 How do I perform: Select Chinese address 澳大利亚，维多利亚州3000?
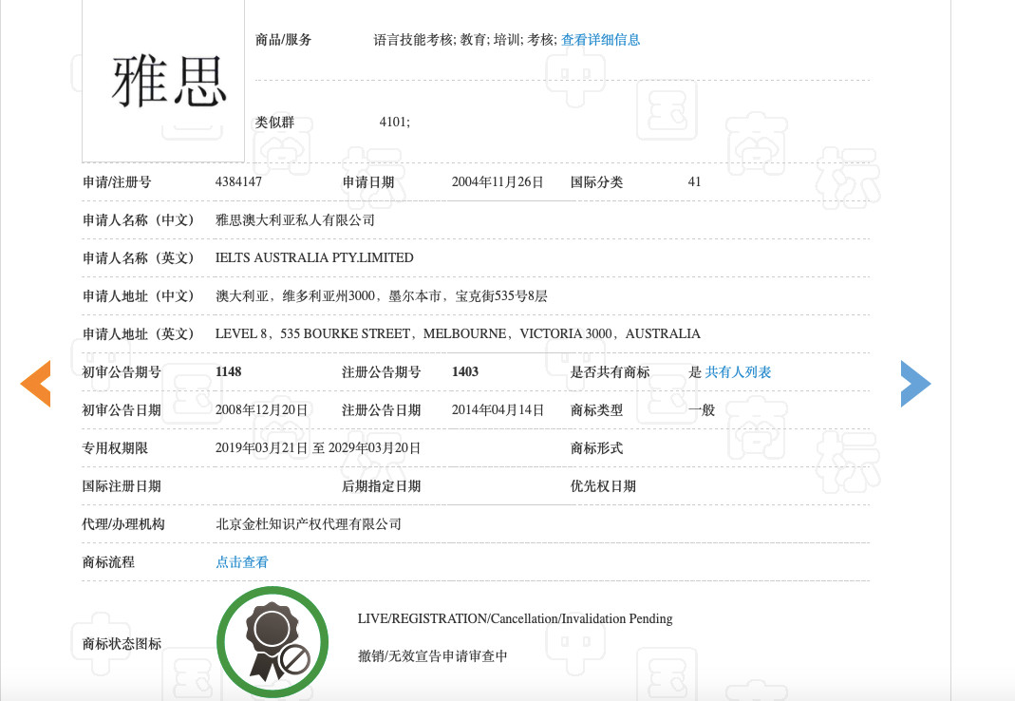[x=295, y=296]
